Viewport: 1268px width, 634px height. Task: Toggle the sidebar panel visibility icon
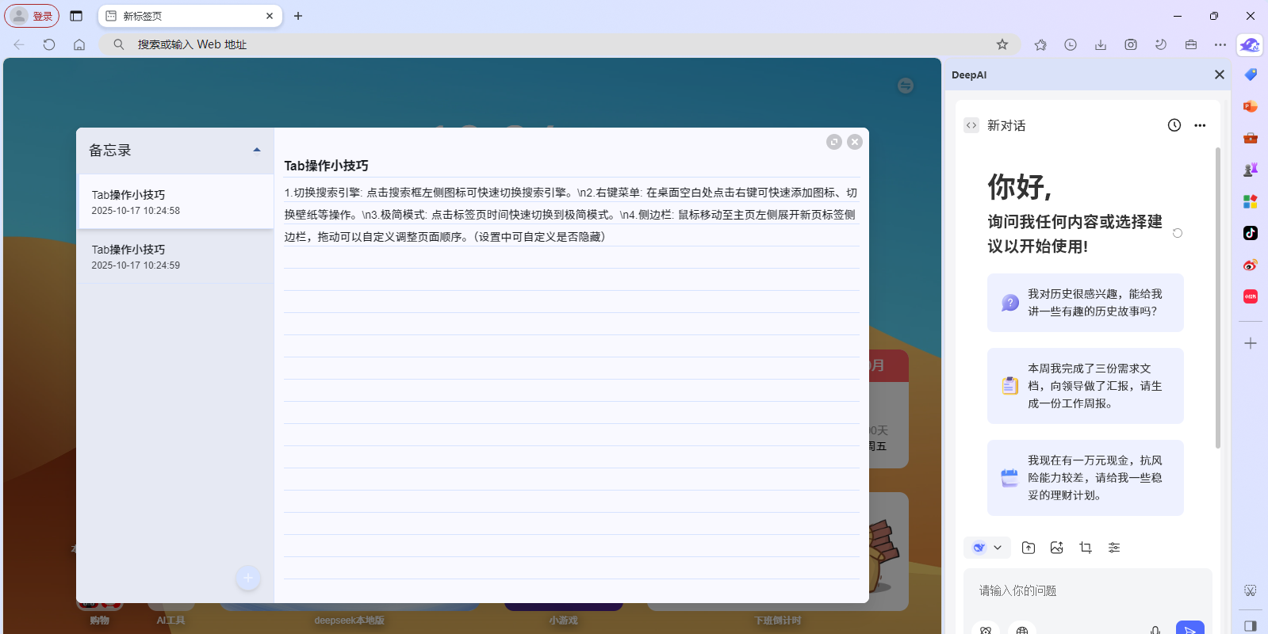[1251, 625]
